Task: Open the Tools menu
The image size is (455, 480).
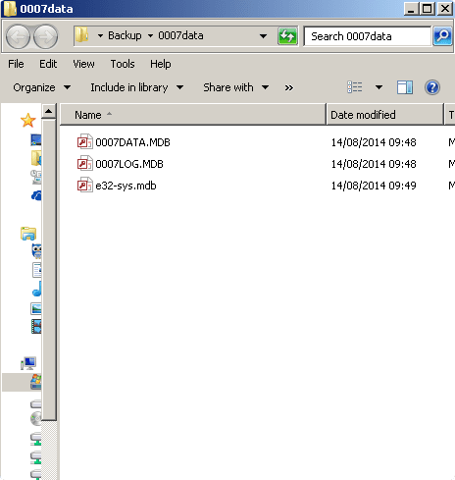Action: [x=123, y=64]
